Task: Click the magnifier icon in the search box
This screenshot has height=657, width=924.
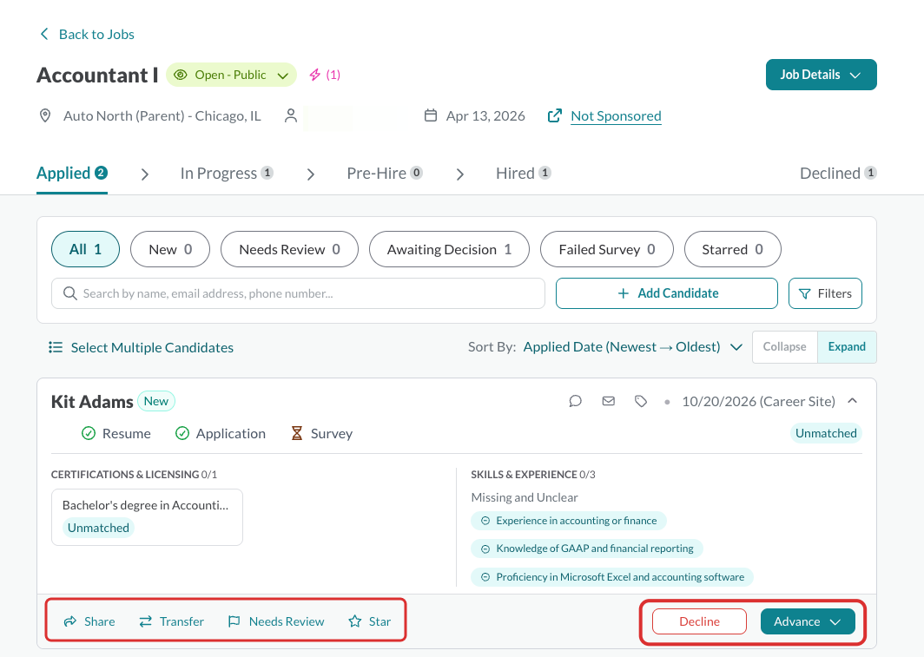Action: click(70, 293)
